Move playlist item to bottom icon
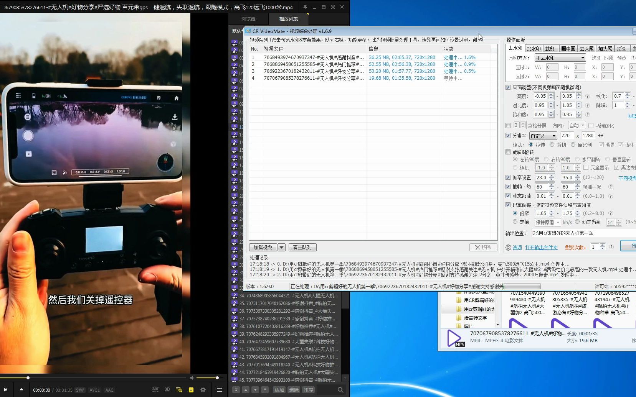 (x=265, y=390)
